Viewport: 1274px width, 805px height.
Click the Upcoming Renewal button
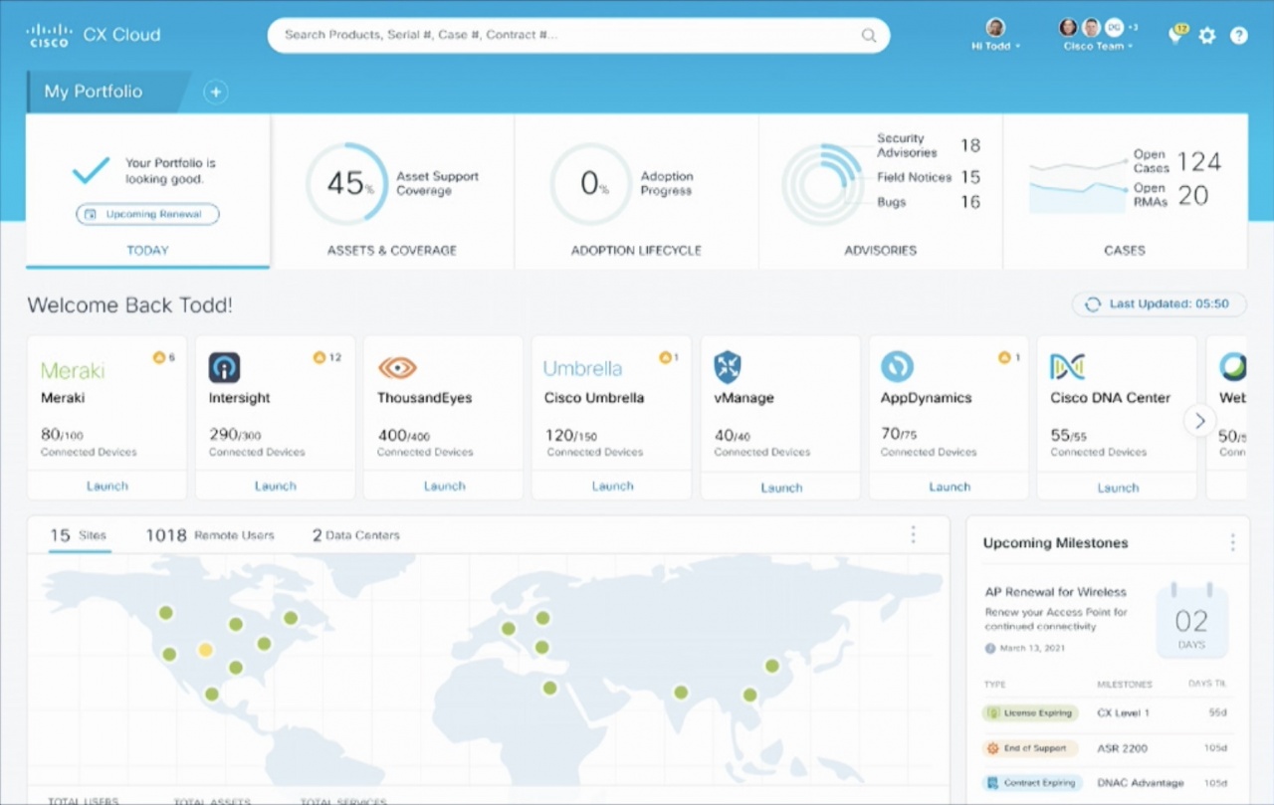click(x=147, y=214)
